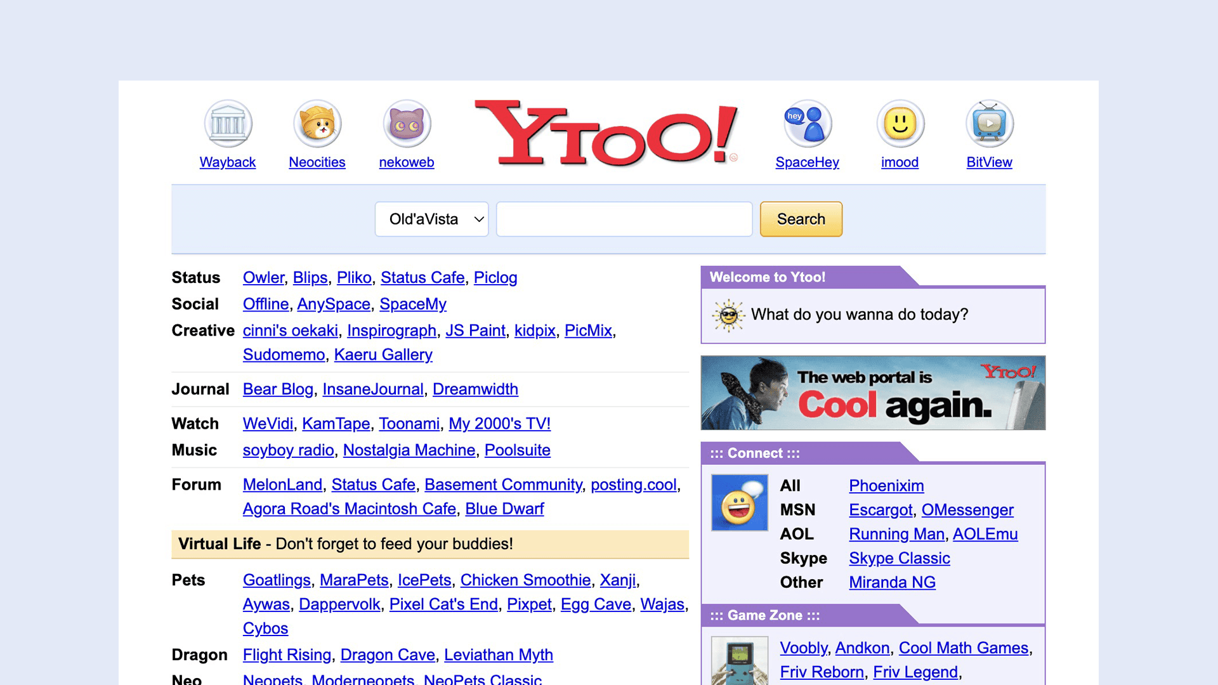Select the nekoweb purple cat icon
The width and height of the screenshot is (1218, 685).
[x=406, y=124]
